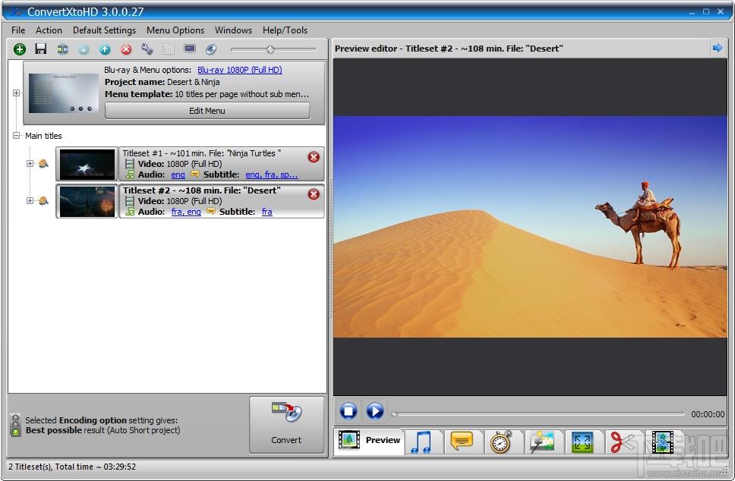Click the Blu-ray 1080P (Full HD) link
The height and width of the screenshot is (481, 735).
click(239, 70)
